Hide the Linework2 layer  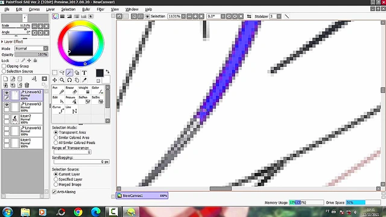7,93
